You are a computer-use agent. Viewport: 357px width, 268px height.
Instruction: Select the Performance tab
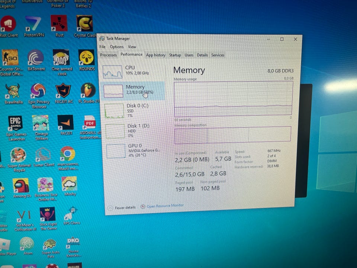coord(131,54)
